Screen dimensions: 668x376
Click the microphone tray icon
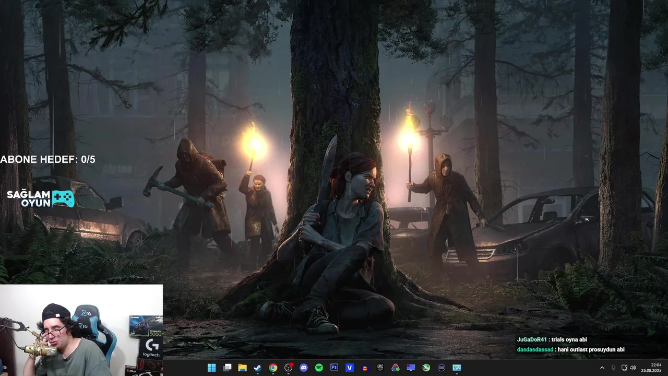[x=613, y=368]
